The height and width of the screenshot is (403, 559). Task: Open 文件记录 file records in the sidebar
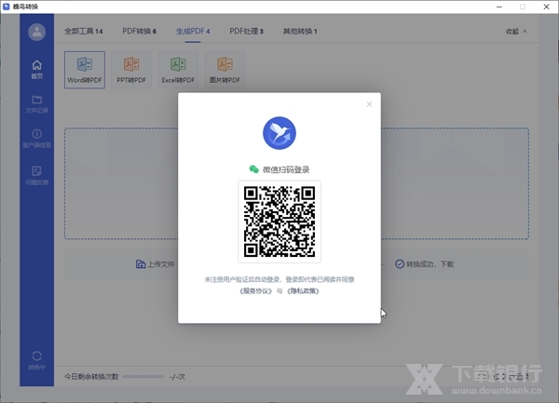click(x=37, y=104)
